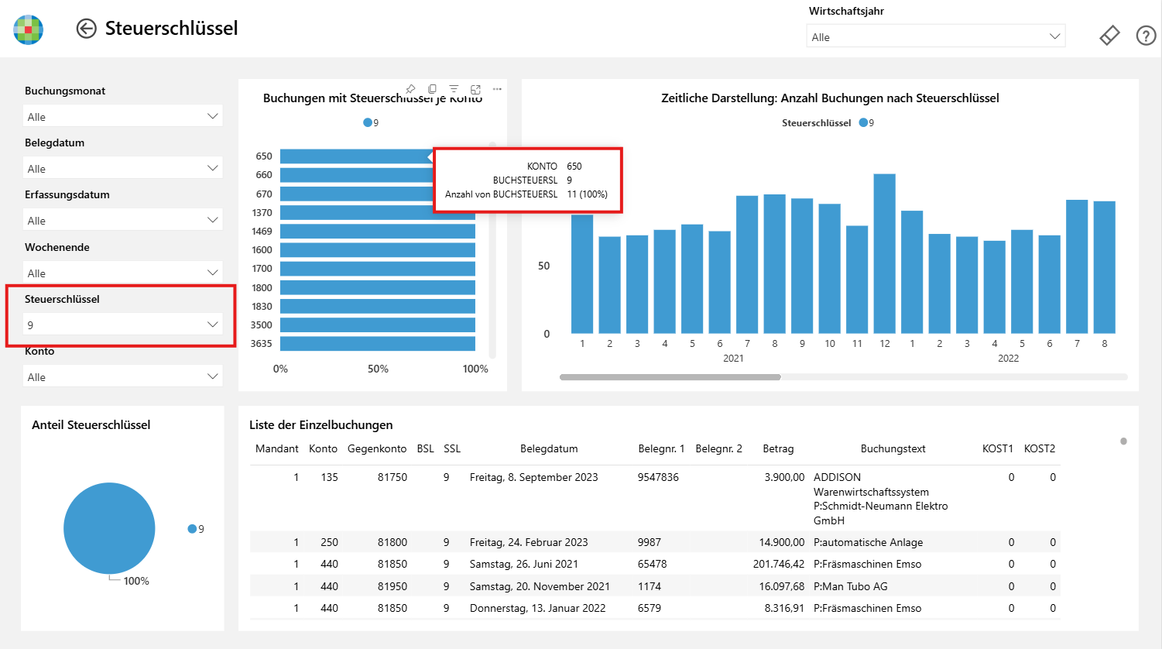This screenshot has height=649, width=1162.
Task: Open the Steuerschlüssel slicer showing 9
Action: [x=123, y=324]
